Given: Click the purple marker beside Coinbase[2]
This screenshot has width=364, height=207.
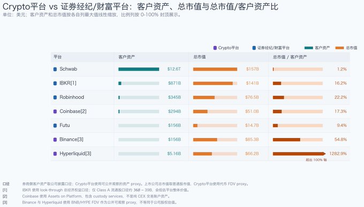Looking at the screenshot, I should click(55, 111).
